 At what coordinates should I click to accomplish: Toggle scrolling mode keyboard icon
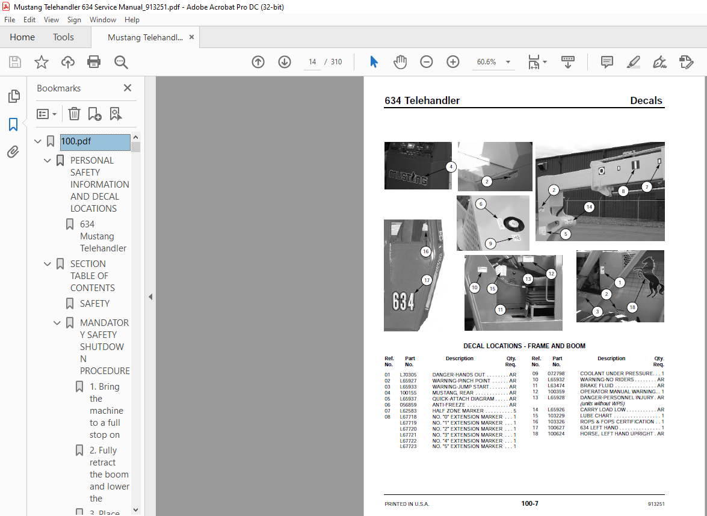click(567, 62)
